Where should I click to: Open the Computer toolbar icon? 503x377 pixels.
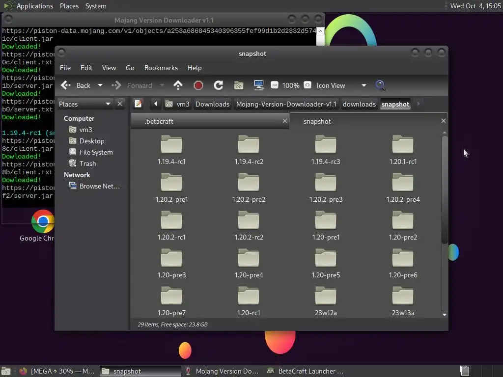pyautogui.click(x=258, y=85)
